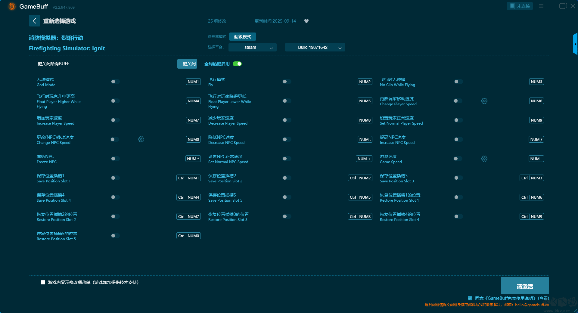578x313 pixels.
Task: Toggle God Mode switch on
Action: click(x=115, y=82)
